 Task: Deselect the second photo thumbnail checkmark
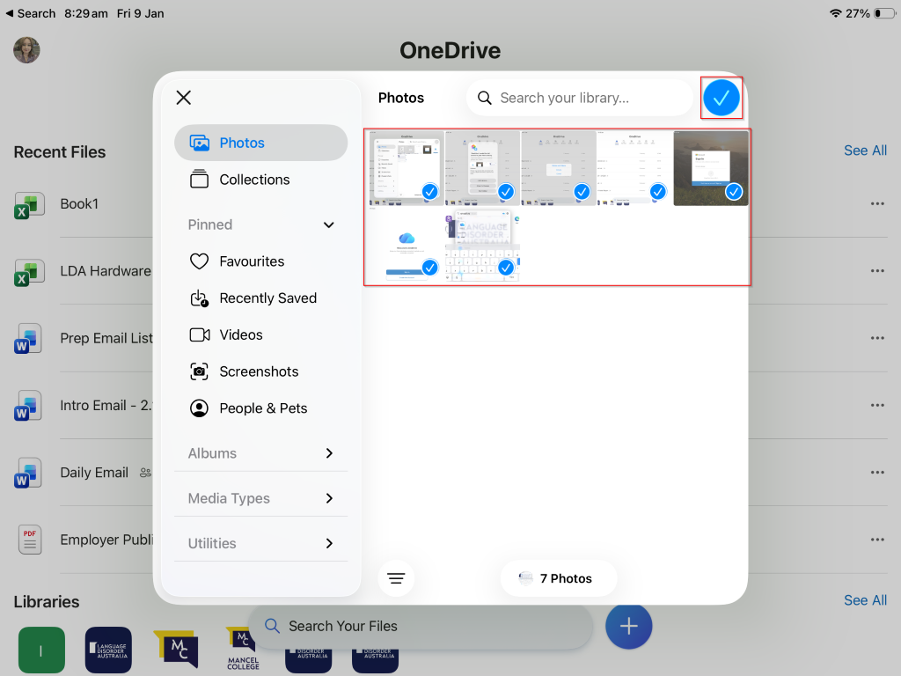(506, 191)
